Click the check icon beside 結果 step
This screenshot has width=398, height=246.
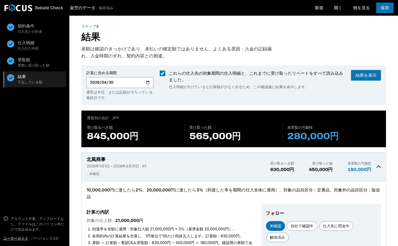[11, 78]
